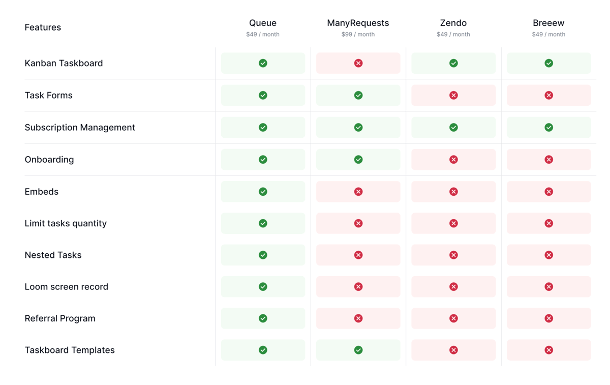Select ManyRequests' red cross in Embeds row
Image resolution: width=610 pixels, height=385 pixels.
pos(358,191)
